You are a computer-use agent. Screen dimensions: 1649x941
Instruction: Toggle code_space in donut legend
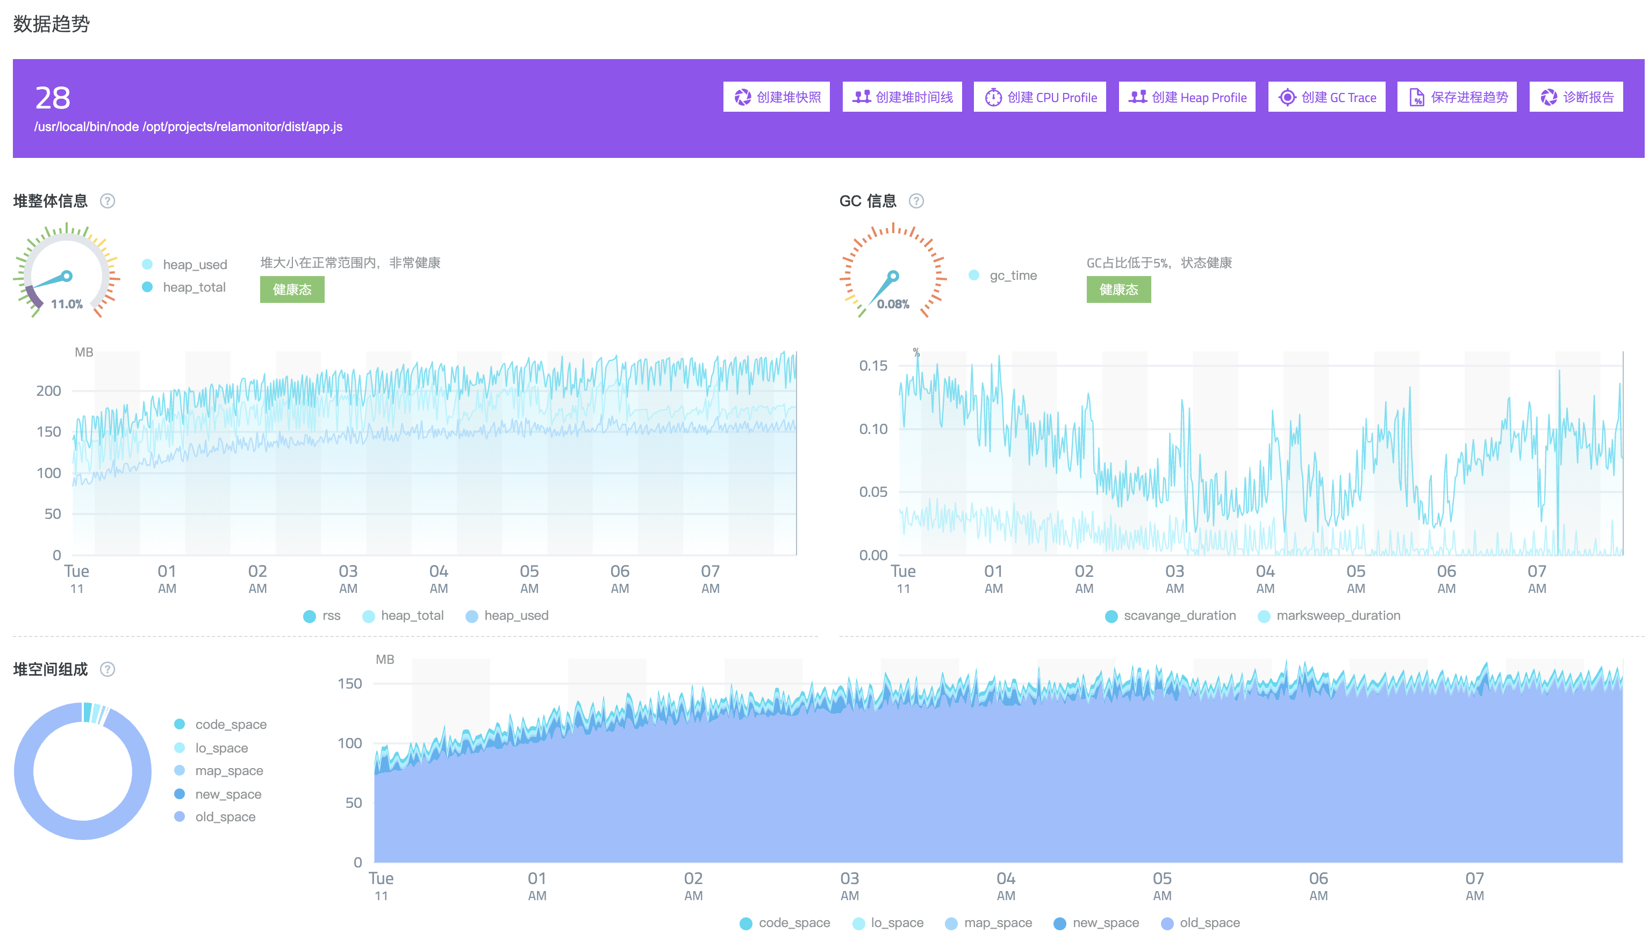point(220,724)
